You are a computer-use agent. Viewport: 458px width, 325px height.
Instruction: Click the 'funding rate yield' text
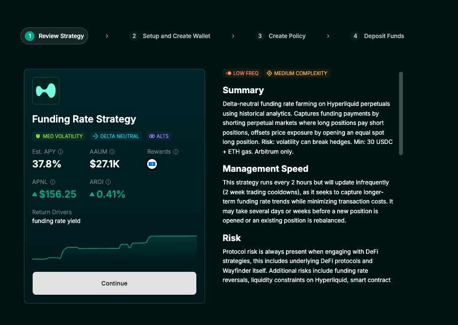pyautogui.click(x=56, y=221)
